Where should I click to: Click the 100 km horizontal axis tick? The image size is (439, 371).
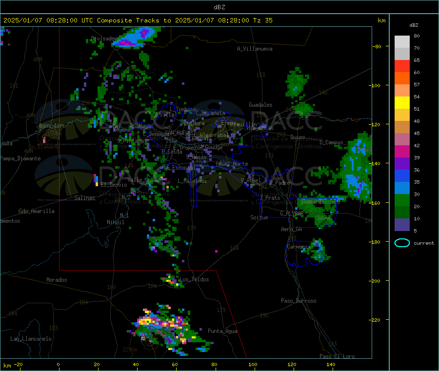click(x=253, y=364)
